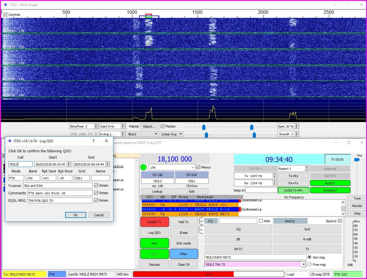Image resolution: width=367 pixels, height=279 pixels.
Task: Select tab 2 beside the message buttons
Action: pyautogui.click(x=201, y=230)
